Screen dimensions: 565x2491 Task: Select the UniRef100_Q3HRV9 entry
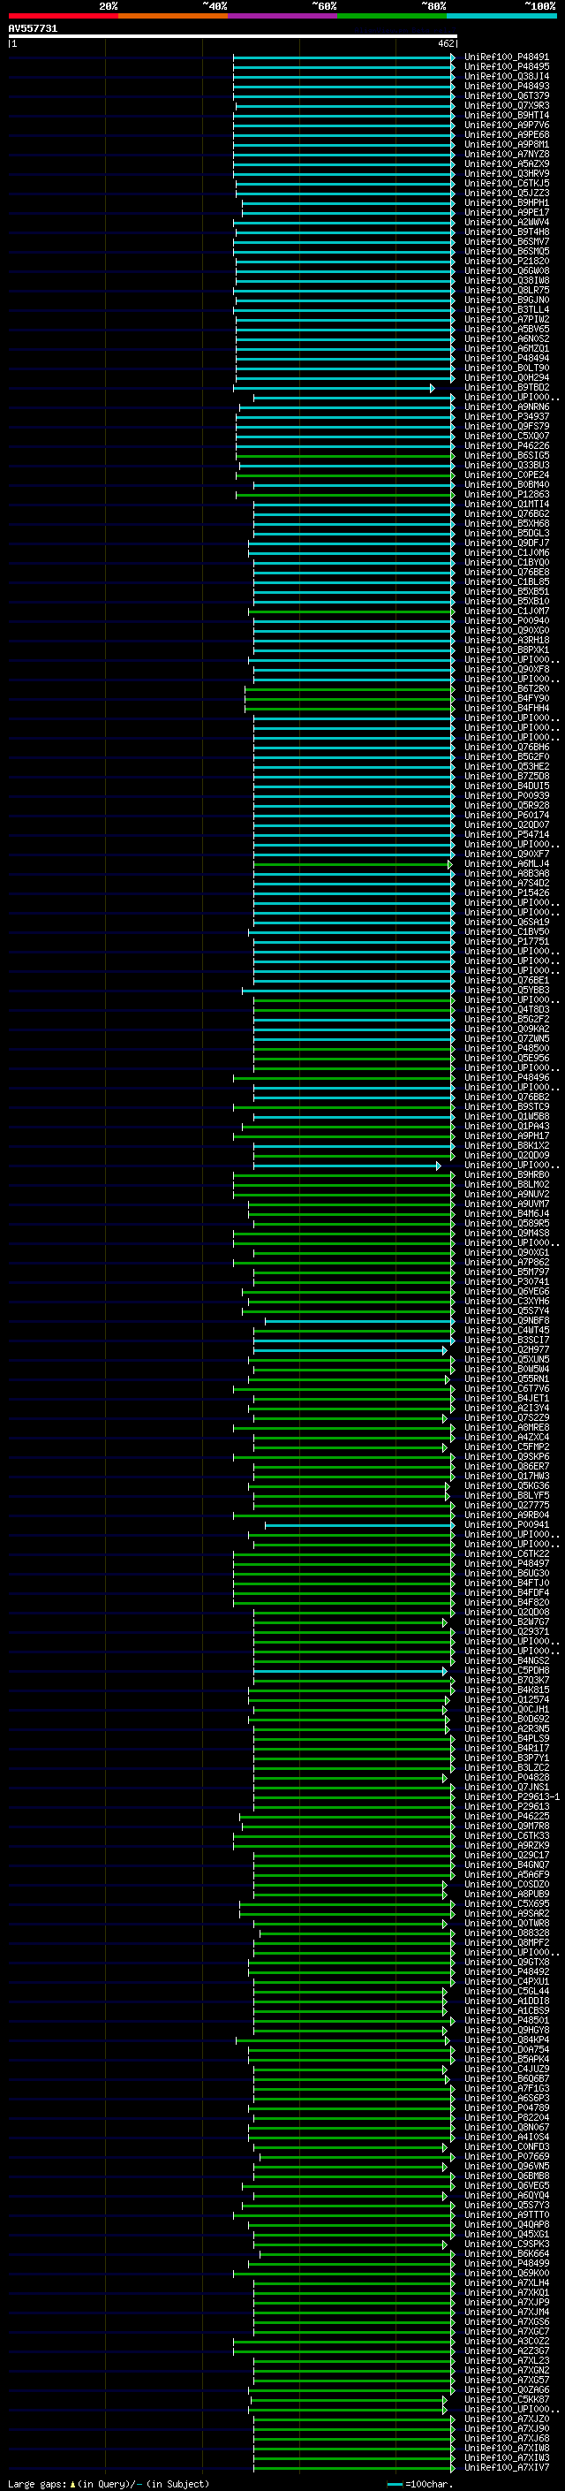tap(506, 174)
